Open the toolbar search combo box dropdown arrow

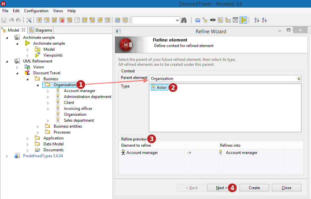click(177, 20)
